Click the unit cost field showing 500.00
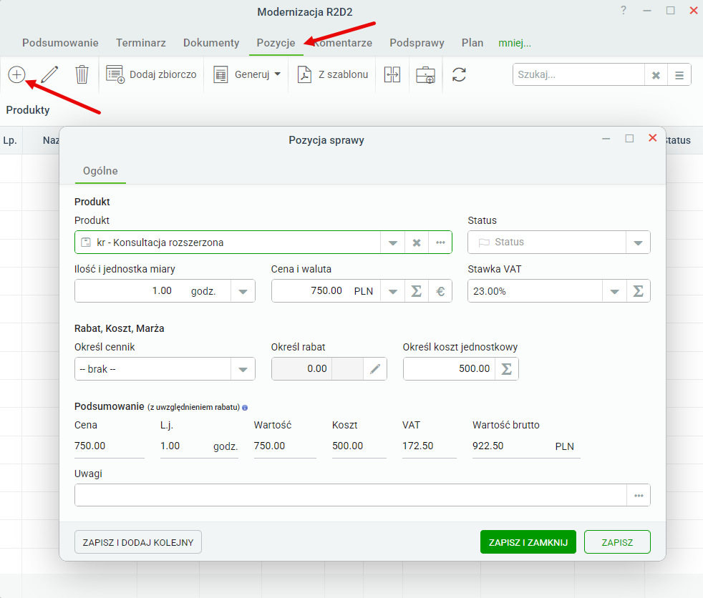 [449, 368]
